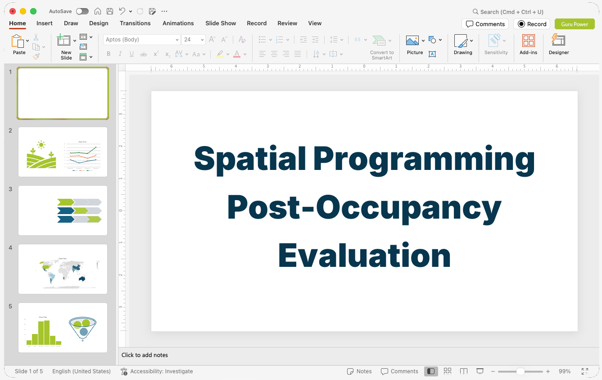
Task: Apply Strikethrough formatting
Action: tap(144, 54)
